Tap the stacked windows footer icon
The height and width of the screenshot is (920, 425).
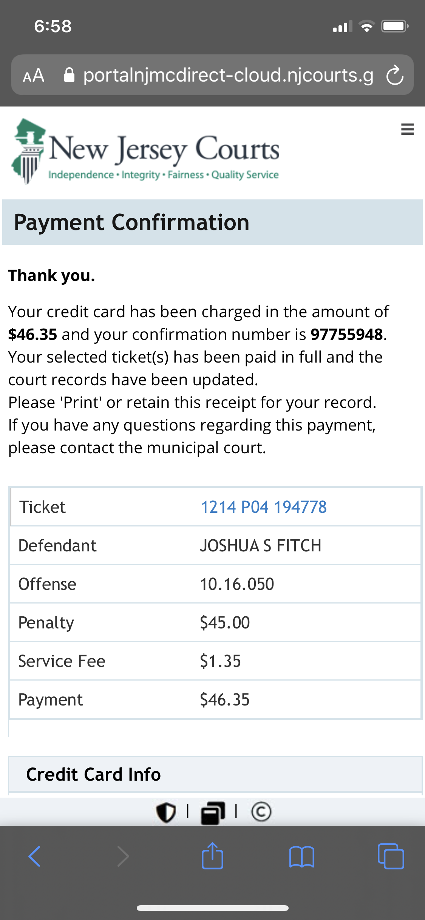[213, 813]
